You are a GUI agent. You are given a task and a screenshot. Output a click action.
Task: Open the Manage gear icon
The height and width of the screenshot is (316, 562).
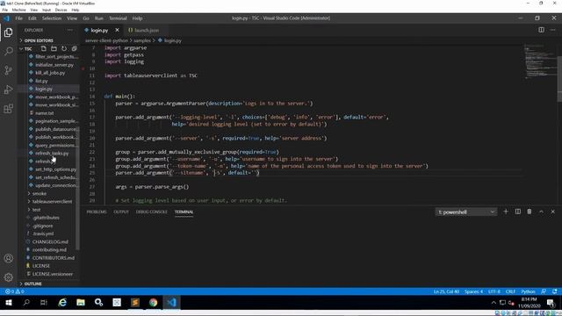(x=8, y=277)
